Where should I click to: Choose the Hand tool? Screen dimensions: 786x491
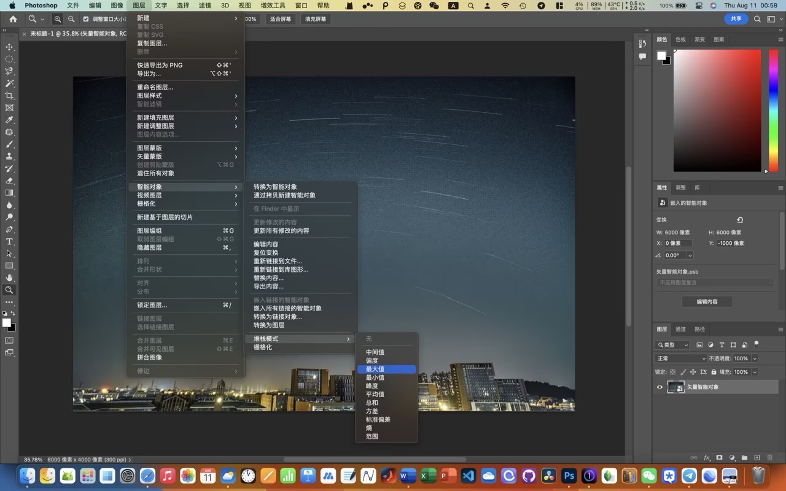[9, 277]
